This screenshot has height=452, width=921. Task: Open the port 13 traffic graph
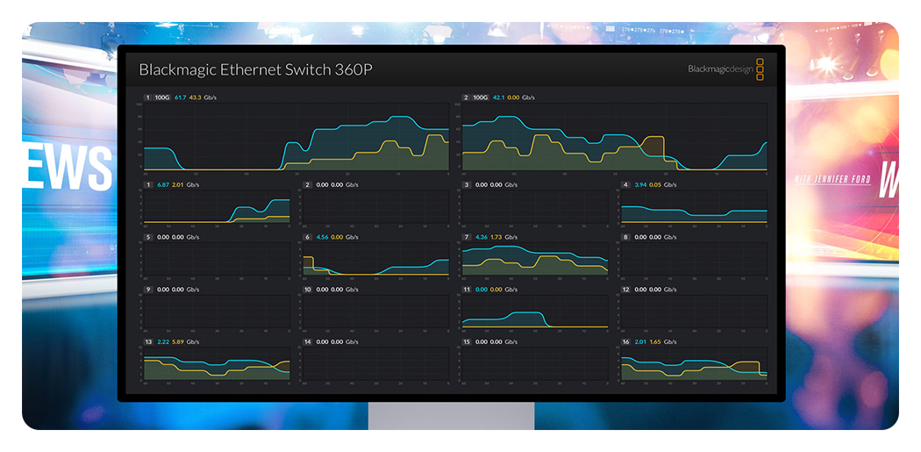point(217,363)
